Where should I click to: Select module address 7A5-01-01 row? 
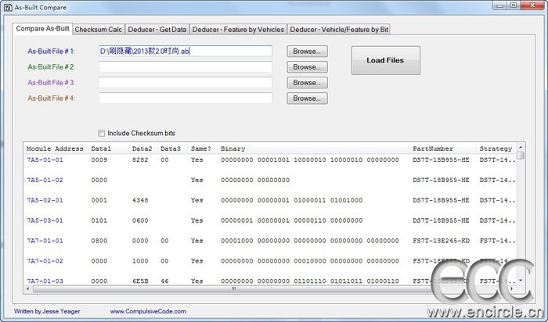pos(271,159)
